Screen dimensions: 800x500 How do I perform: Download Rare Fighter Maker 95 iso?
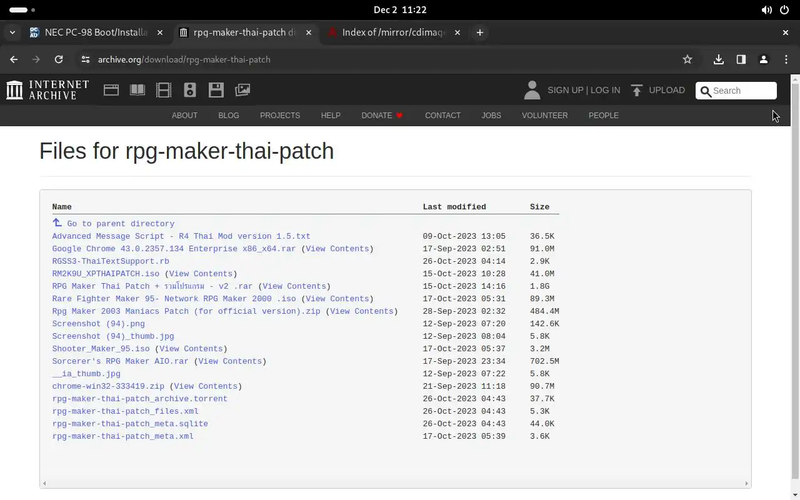coord(174,299)
